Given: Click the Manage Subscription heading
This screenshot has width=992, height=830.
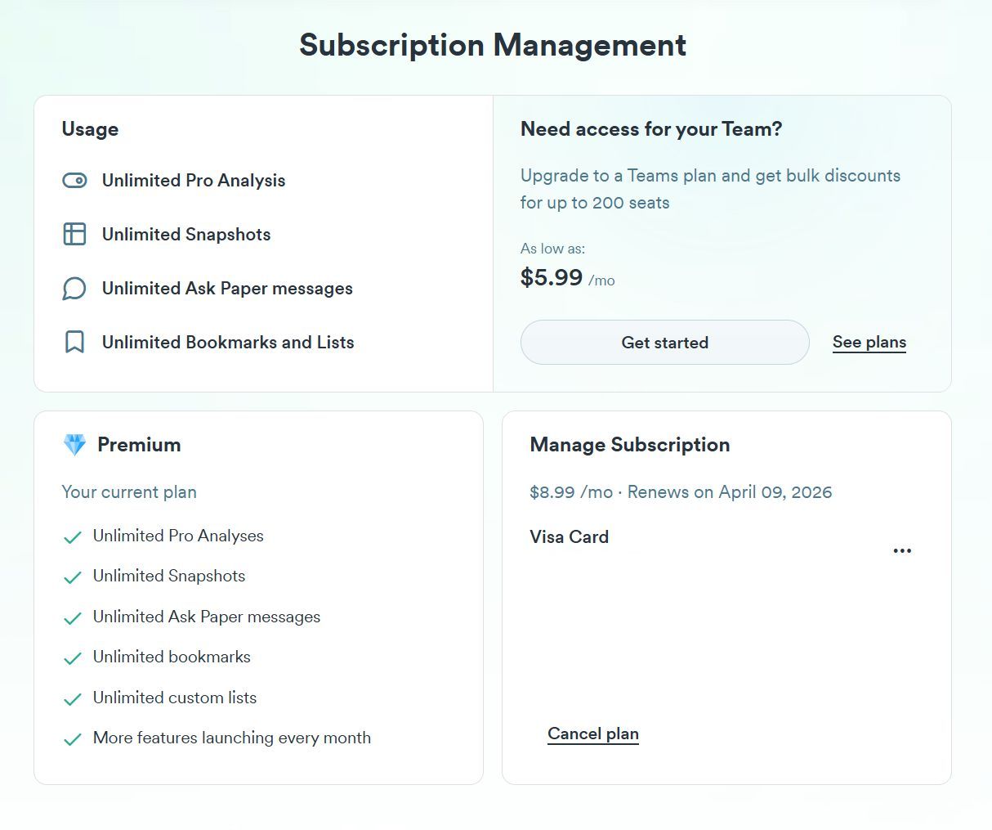Looking at the screenshot, I should click(630, 445).
